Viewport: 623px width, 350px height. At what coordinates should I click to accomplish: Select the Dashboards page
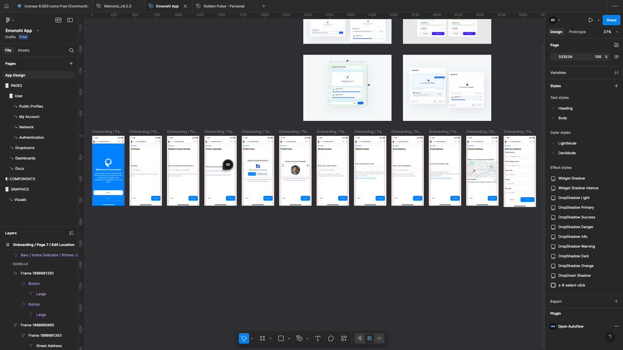point(25,158)
